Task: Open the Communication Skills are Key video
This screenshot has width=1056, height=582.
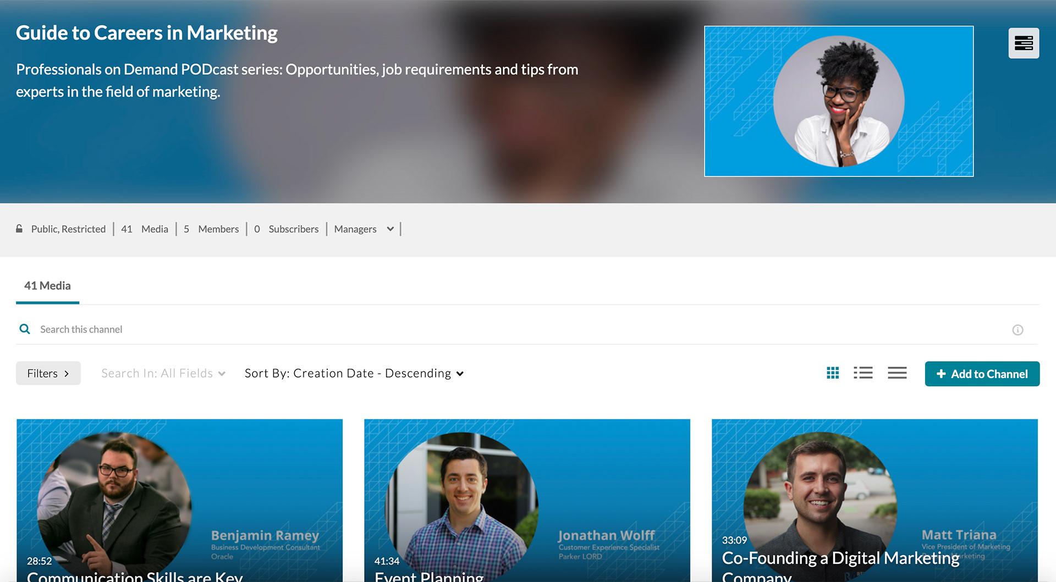Action: point(179,501)
